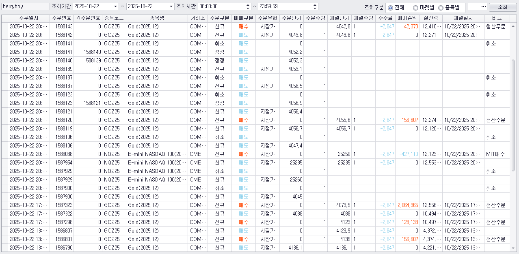Click into the 23:59:59 time field
The height and width of the screenshot is (254, 519).
pos(285,6)
